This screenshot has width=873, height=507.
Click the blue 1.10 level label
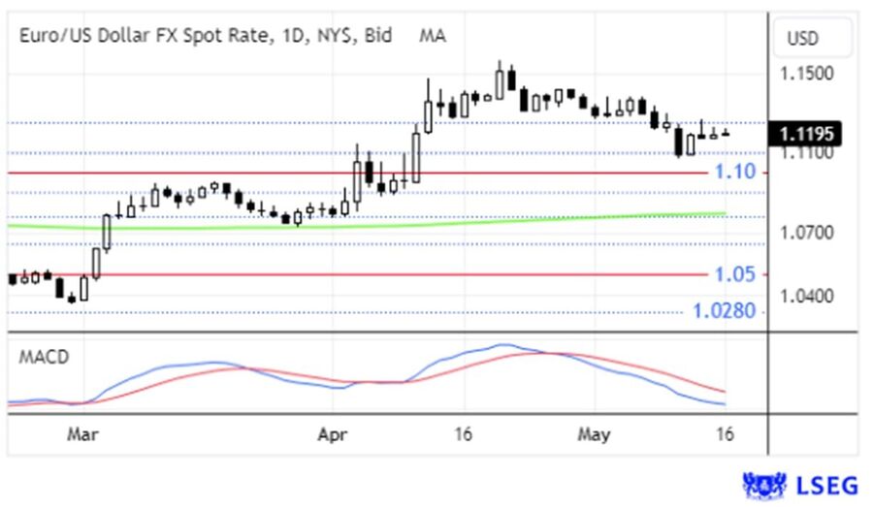pos(735,172)
